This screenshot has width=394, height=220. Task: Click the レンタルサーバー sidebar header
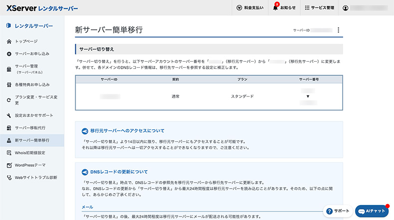33,25
